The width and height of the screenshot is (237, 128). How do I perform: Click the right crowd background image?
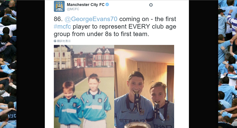pos(228,64)
